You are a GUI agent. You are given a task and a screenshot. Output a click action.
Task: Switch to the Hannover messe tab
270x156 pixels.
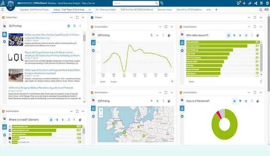click(x=165, y=10)
